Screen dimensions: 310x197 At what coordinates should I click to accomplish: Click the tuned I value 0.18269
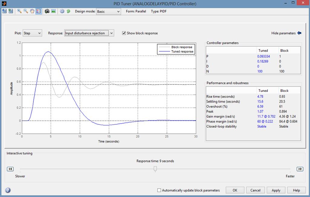click(263, 61)
